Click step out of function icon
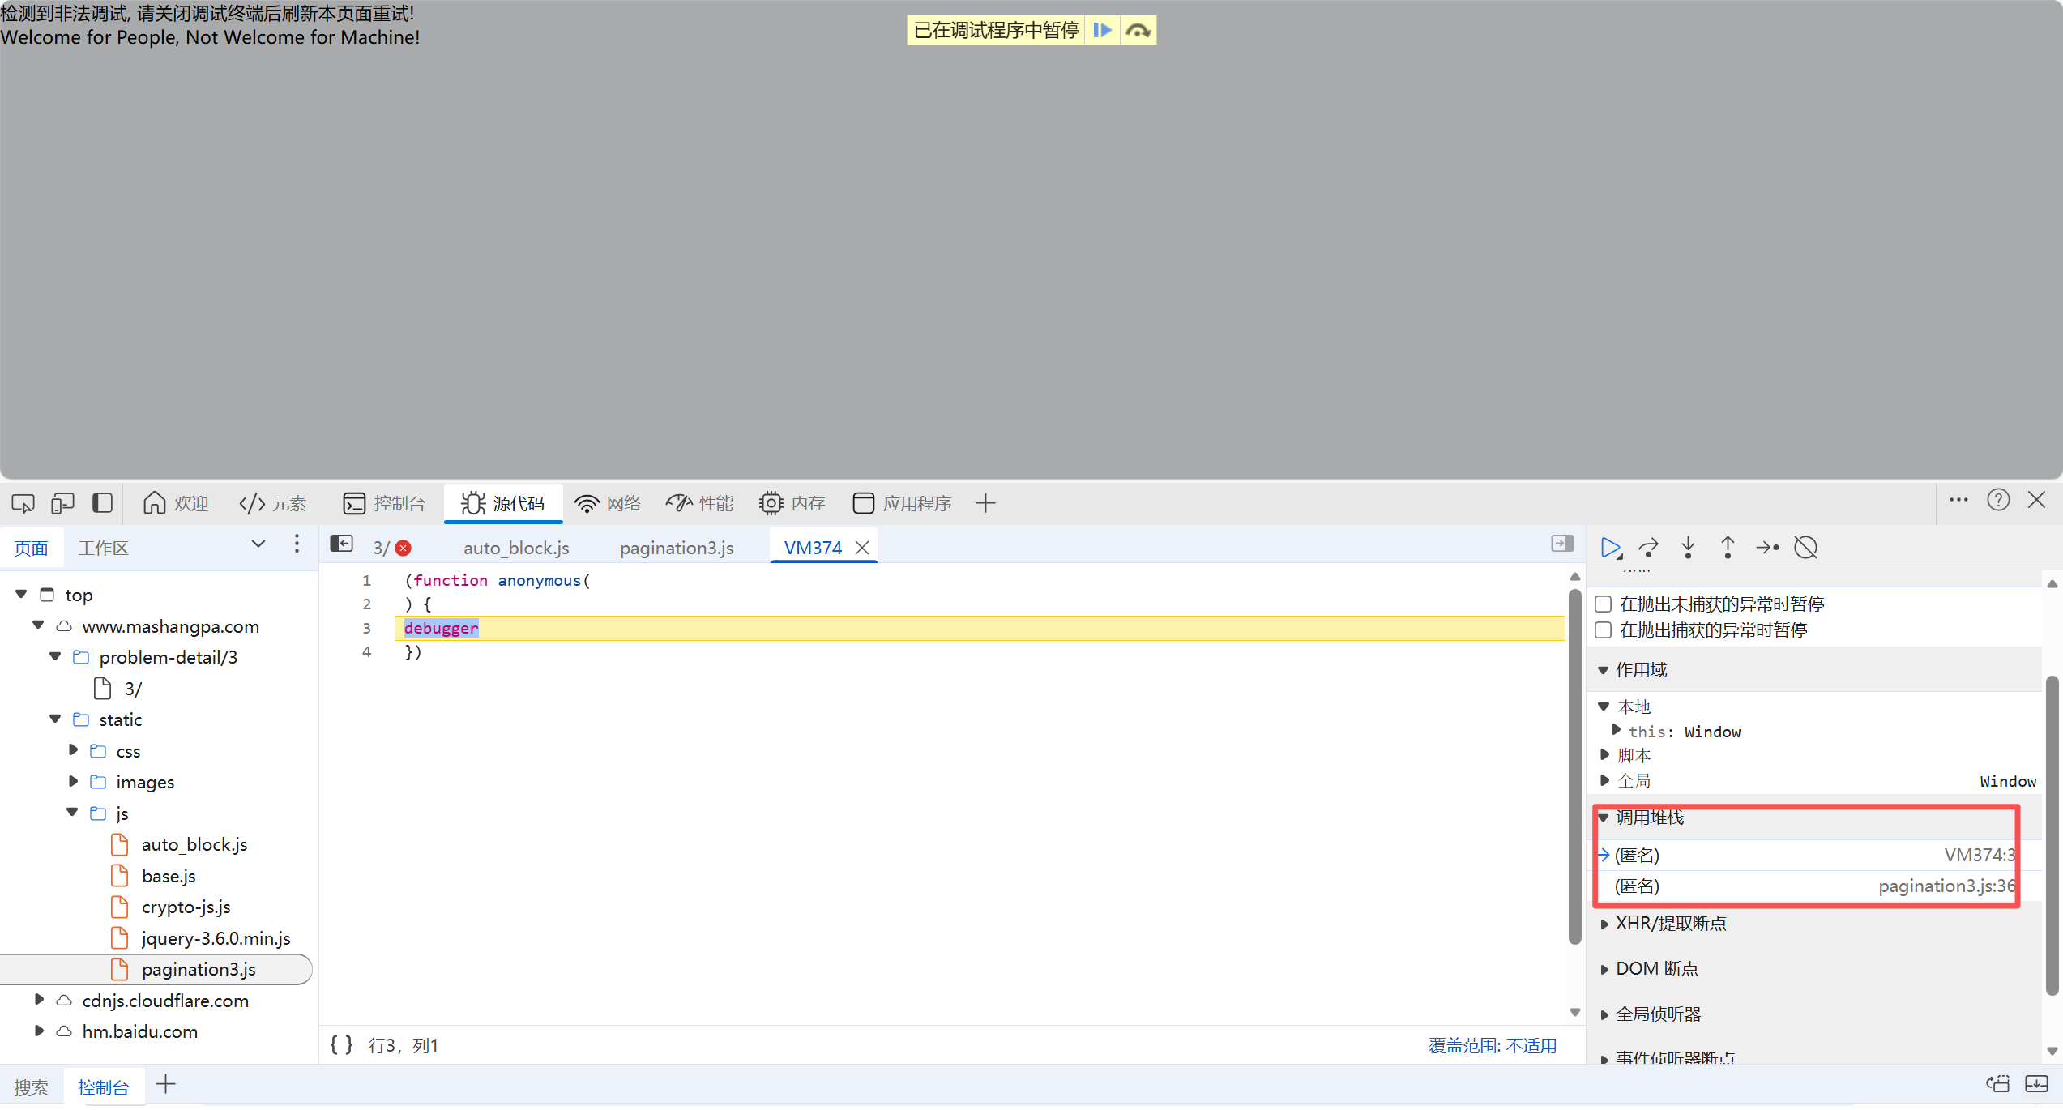 pos(1727,548)
